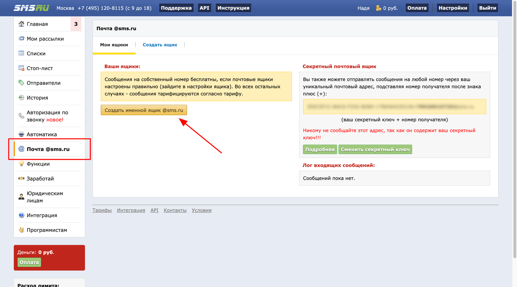Click the coins icon by the balance
The image size is (517, 287).
pyautogui.click(x=379, y=8)
